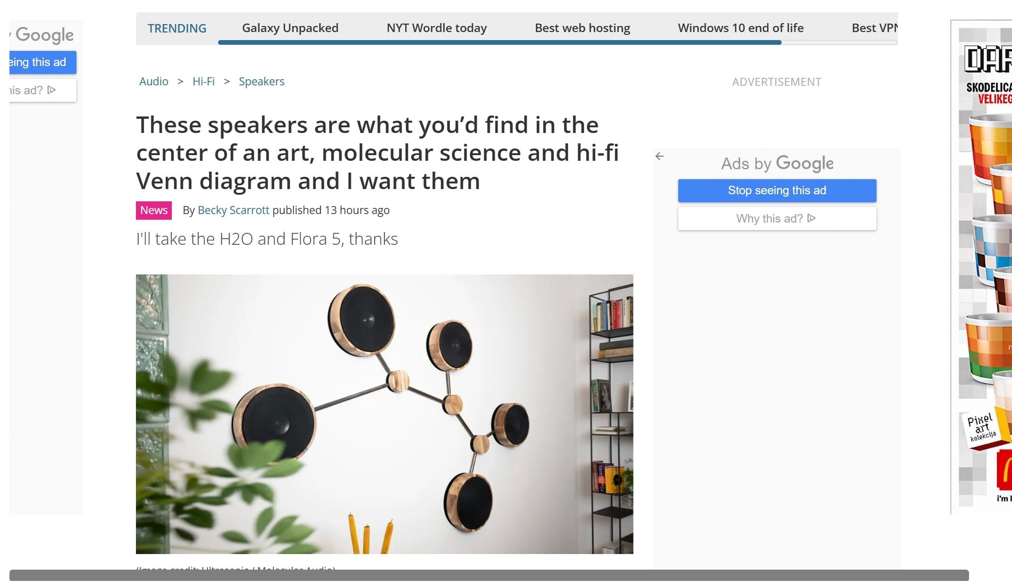Click the Audio breadcrumb link
Image resolution: width=1012 pixels, height=588 pixels.
tap(153, 81)
